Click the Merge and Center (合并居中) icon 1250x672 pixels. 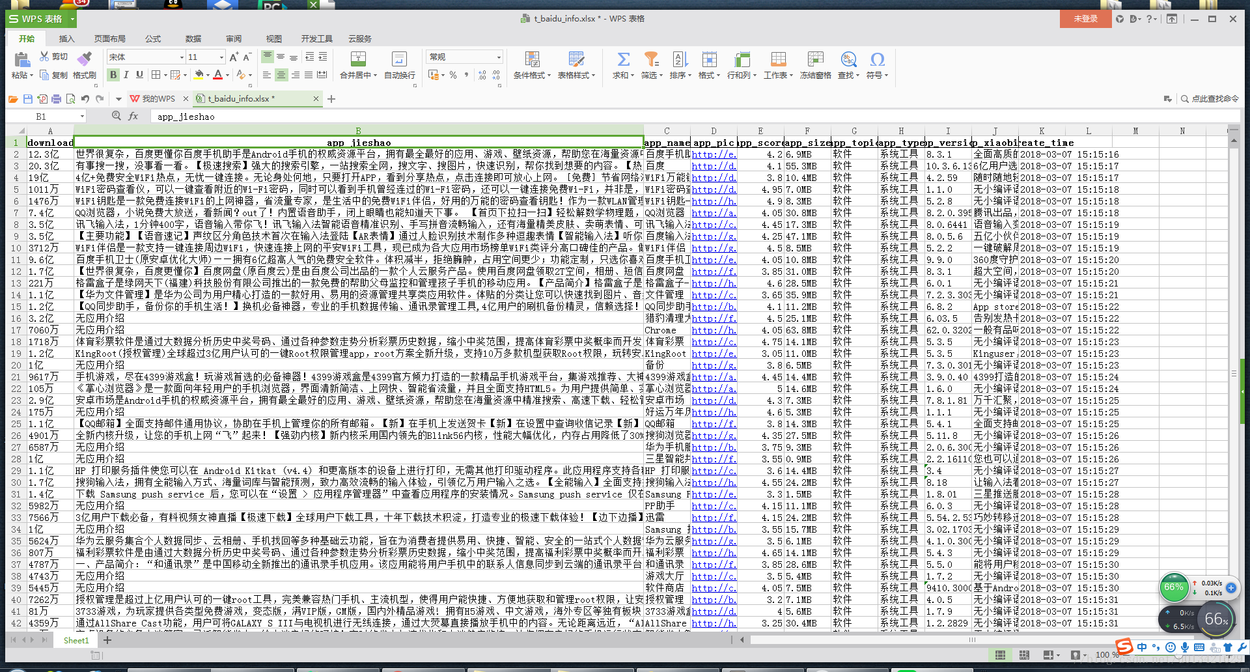click(x=358, y=59)
